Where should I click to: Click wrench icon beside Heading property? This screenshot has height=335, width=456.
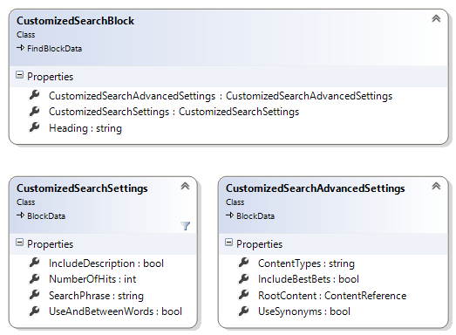point(34,127)
